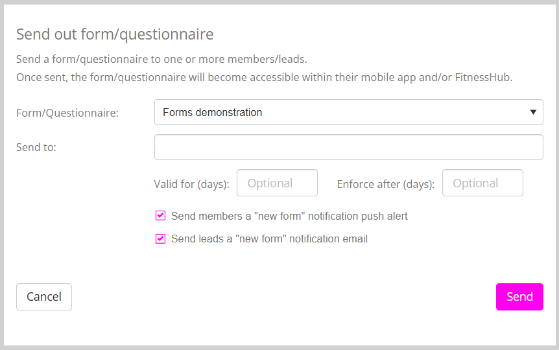Uncheck the leads notification email checkbox

point(160,239)
